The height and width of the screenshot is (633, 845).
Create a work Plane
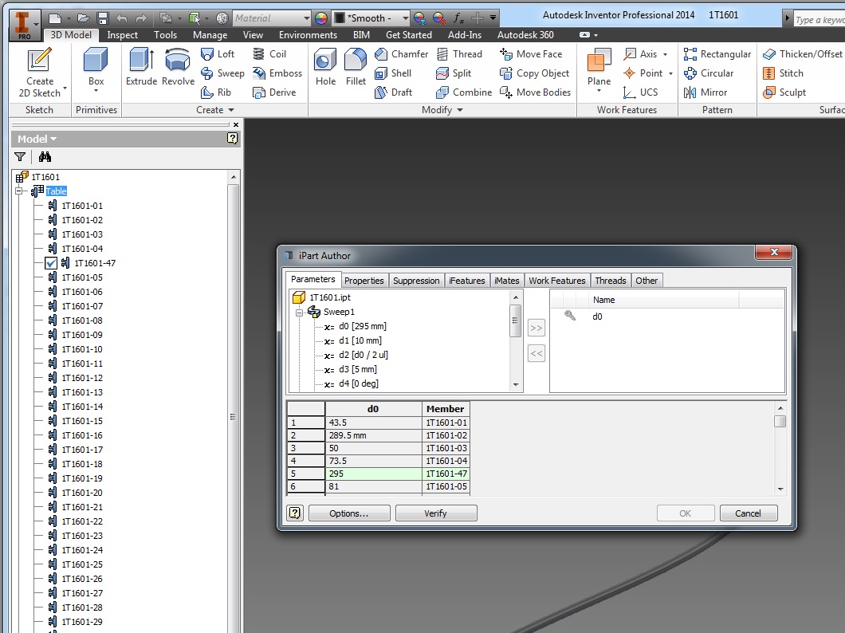tap(599, 69)
